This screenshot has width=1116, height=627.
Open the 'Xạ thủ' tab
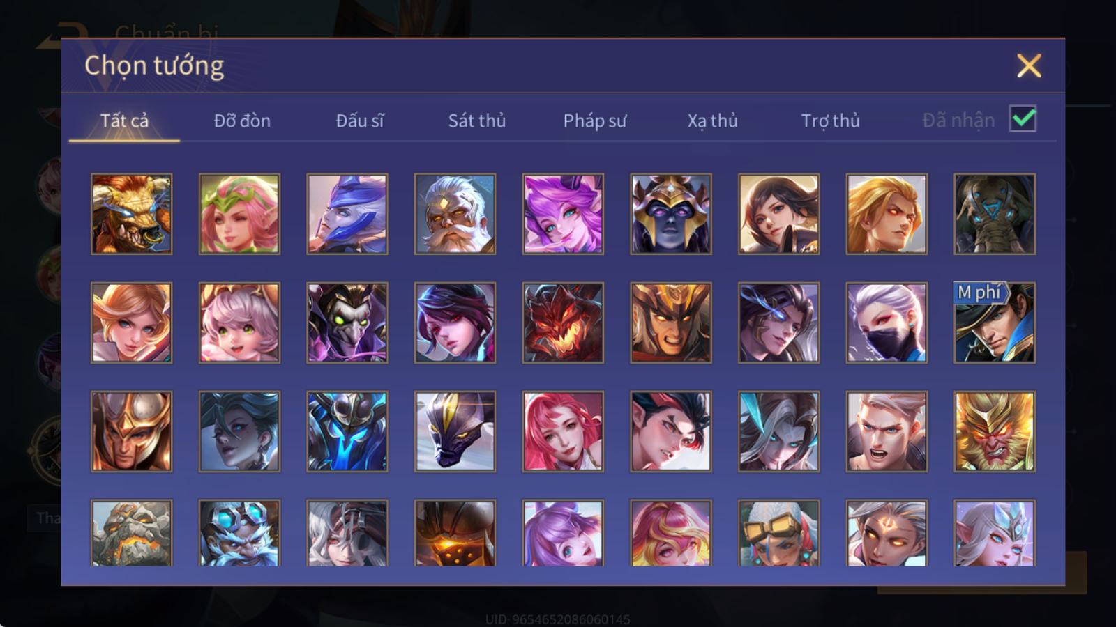coord(712,121)
